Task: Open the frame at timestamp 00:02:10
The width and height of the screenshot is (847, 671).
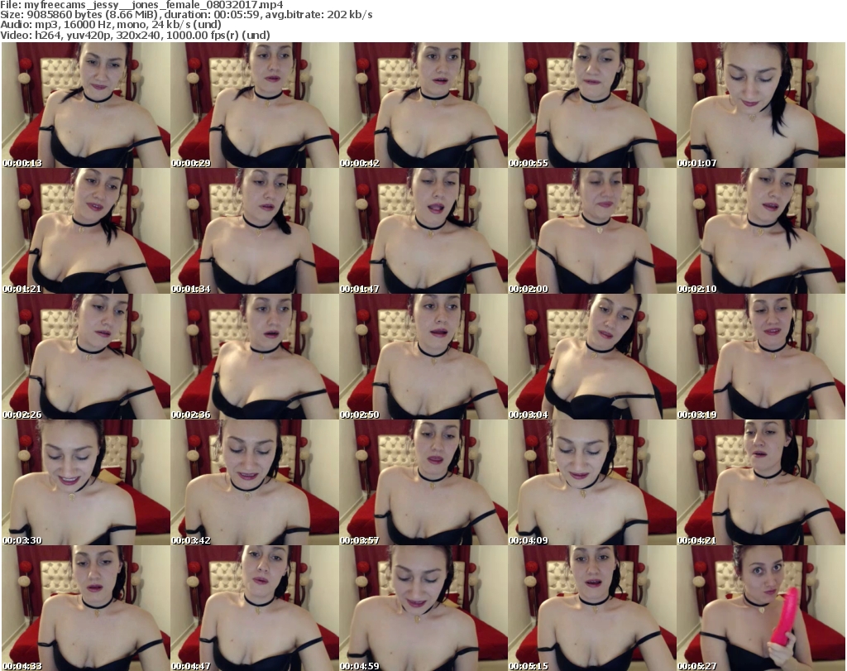Action: [x=761, y=231]
